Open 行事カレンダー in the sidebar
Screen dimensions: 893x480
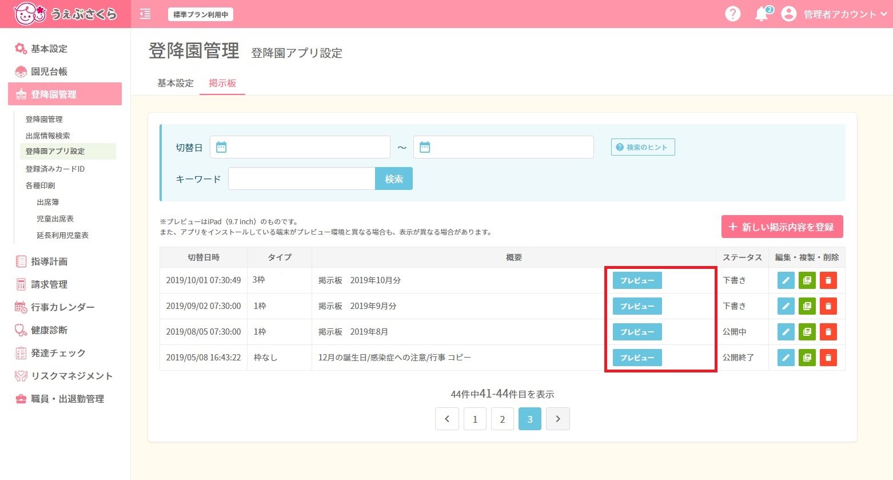pos(55,307)
